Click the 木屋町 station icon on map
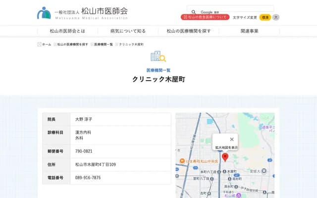 pos(224,171)
